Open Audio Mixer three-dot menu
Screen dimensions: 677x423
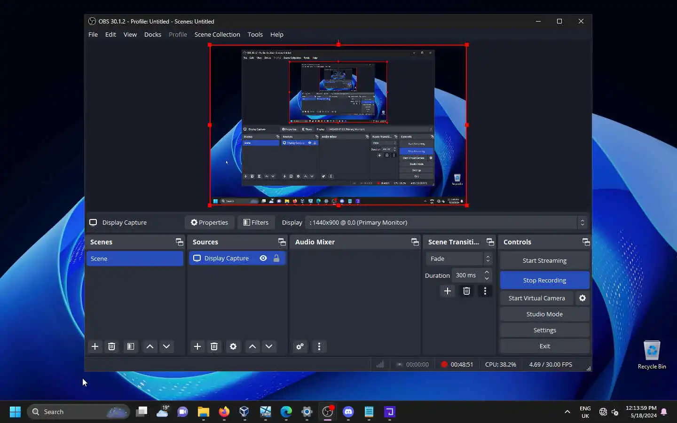click(x=319, y=346)
